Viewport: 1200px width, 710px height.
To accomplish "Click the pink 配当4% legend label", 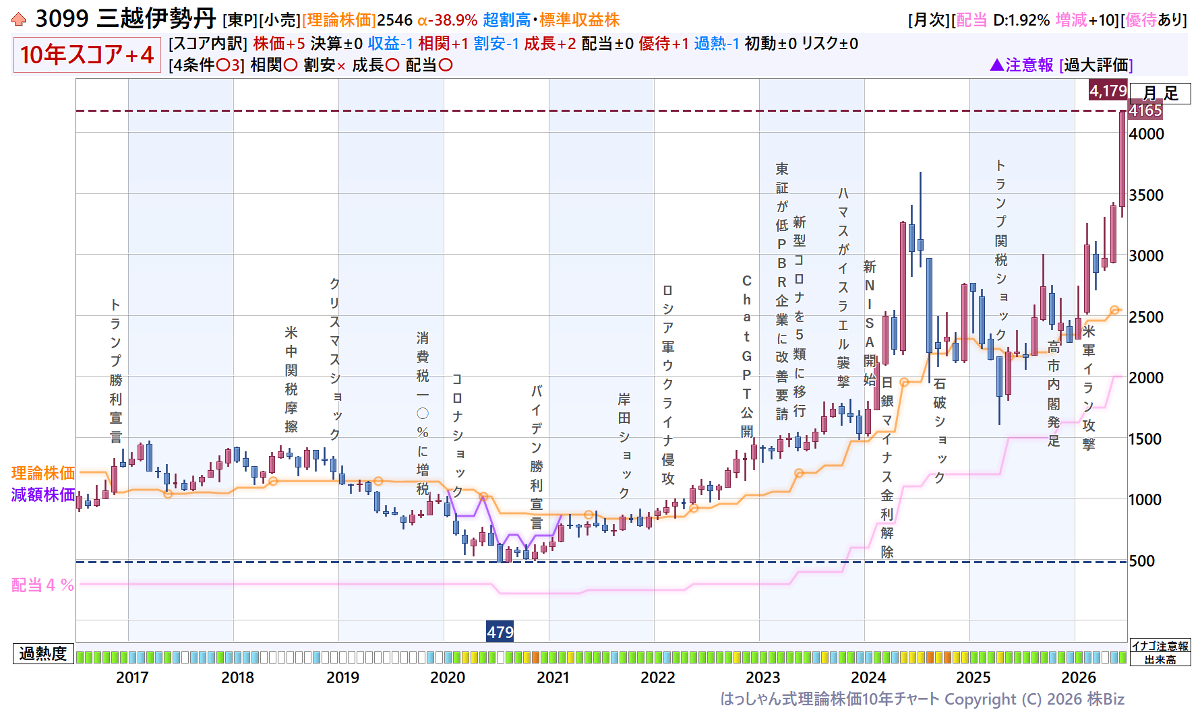I will (42, 585).
